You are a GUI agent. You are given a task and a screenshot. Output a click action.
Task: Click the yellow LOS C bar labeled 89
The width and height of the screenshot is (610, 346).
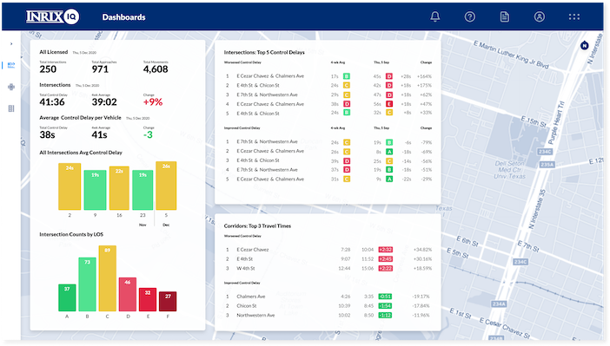pos(108,278)
